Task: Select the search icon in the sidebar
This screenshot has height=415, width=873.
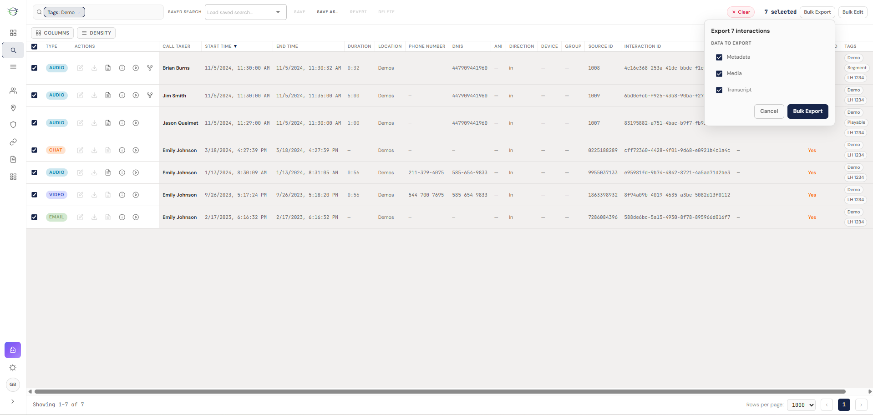Action: 13,51
